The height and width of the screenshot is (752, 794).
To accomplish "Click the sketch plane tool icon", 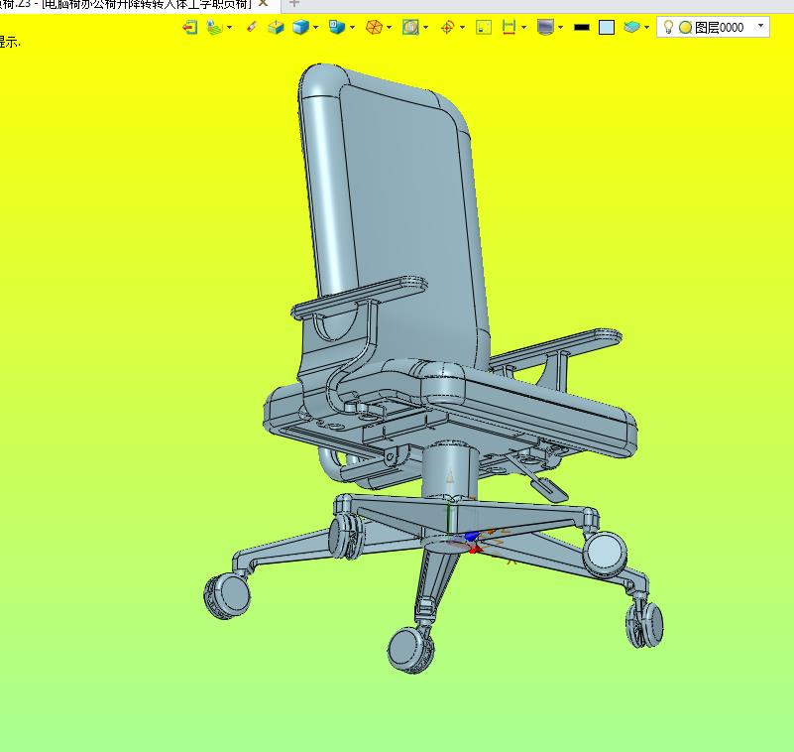I will (x=215, y=27).
